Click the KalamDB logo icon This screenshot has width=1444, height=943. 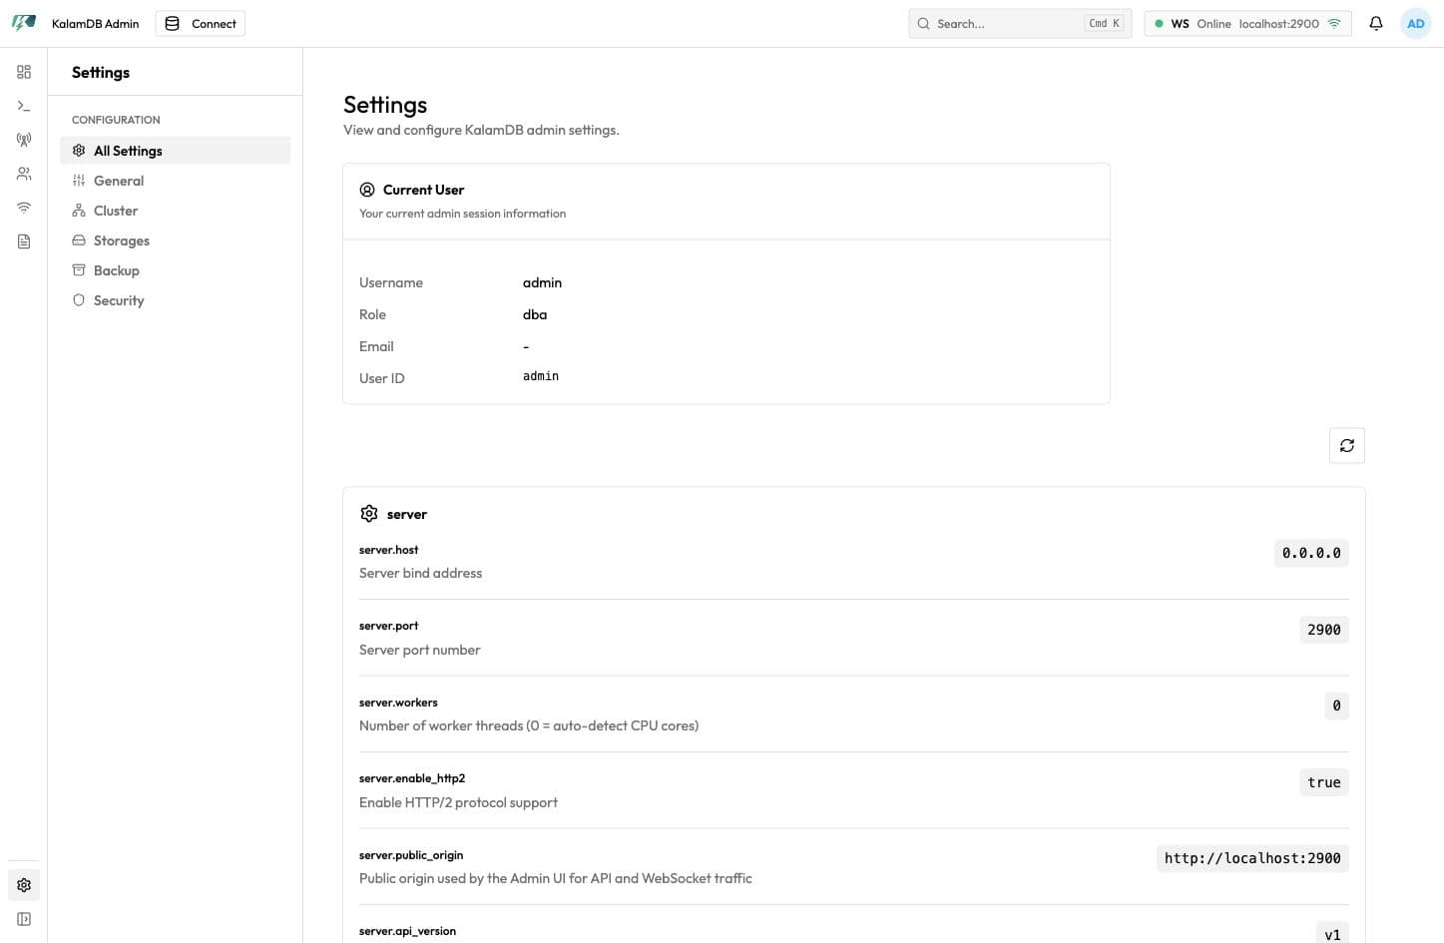(24, 23)
